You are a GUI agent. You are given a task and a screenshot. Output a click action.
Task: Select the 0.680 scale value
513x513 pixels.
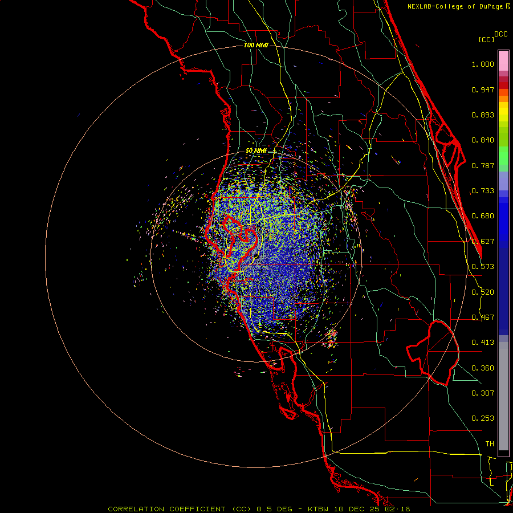pos(483,216)
